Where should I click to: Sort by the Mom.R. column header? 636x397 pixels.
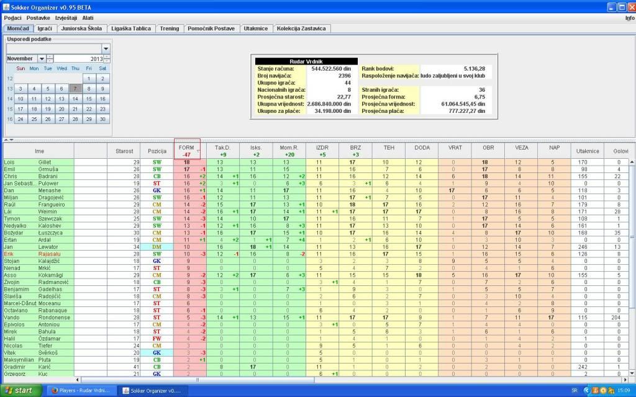[289, 150]
